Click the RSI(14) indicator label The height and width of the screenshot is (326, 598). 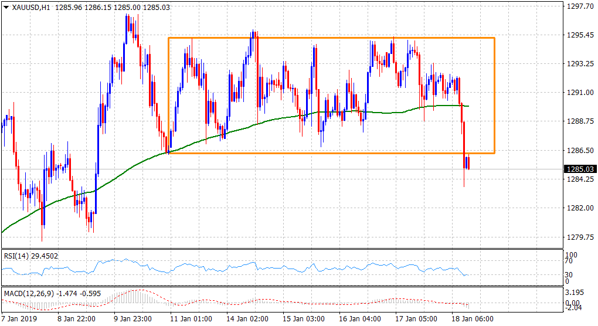tap(16, 255)
